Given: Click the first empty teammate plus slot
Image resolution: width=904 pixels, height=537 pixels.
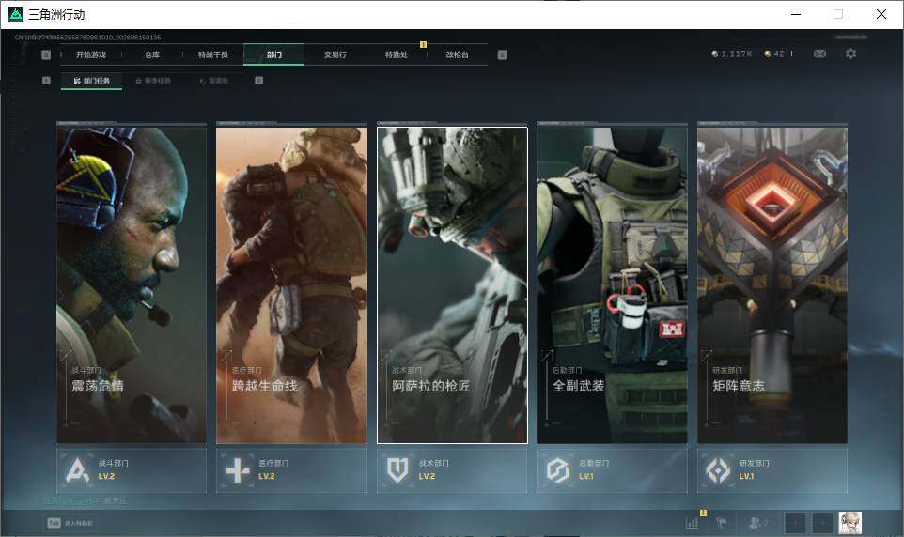Looking at the screenshot, I should (794, 523).
